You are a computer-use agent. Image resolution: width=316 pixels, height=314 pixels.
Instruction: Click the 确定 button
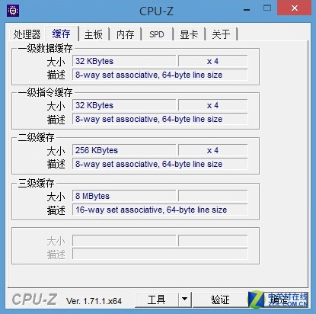coord(279,300)
